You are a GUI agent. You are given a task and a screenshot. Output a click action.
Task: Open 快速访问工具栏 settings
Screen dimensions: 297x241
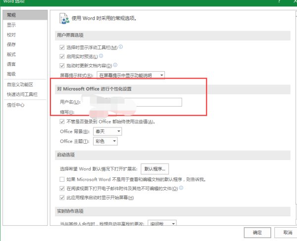point(25,94)
